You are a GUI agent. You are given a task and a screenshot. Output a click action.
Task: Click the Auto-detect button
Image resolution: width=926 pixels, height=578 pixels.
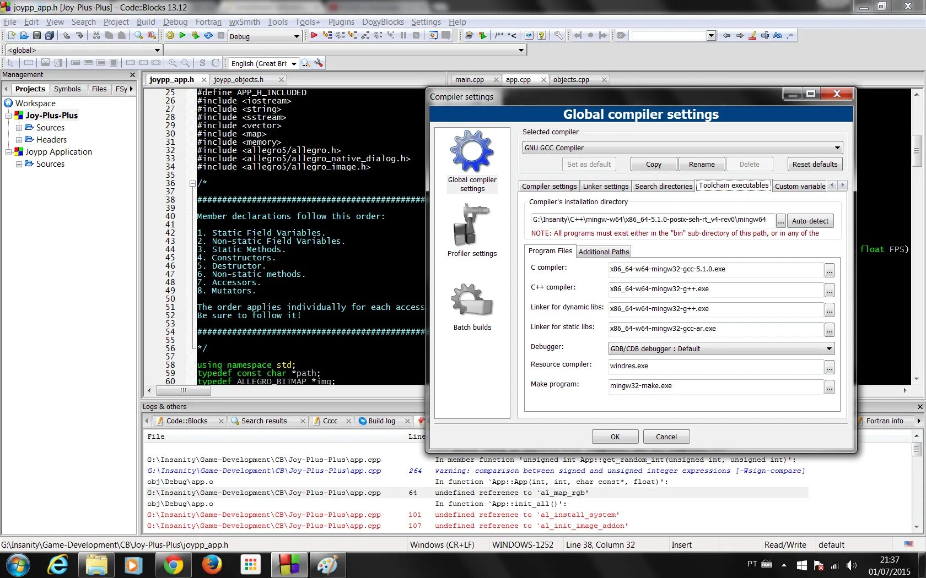coord(810,221)
